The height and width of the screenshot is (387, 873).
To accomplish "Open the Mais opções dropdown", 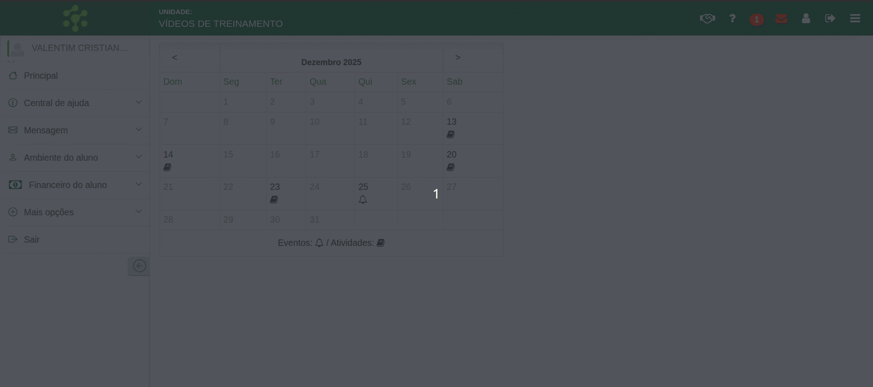I will coord(75,212).
